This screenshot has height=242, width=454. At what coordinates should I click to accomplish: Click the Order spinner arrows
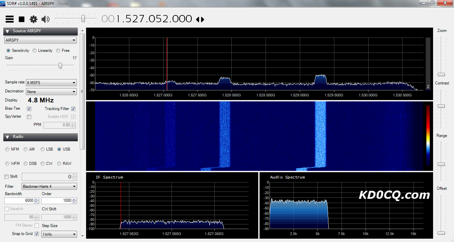tap(74, 200)
